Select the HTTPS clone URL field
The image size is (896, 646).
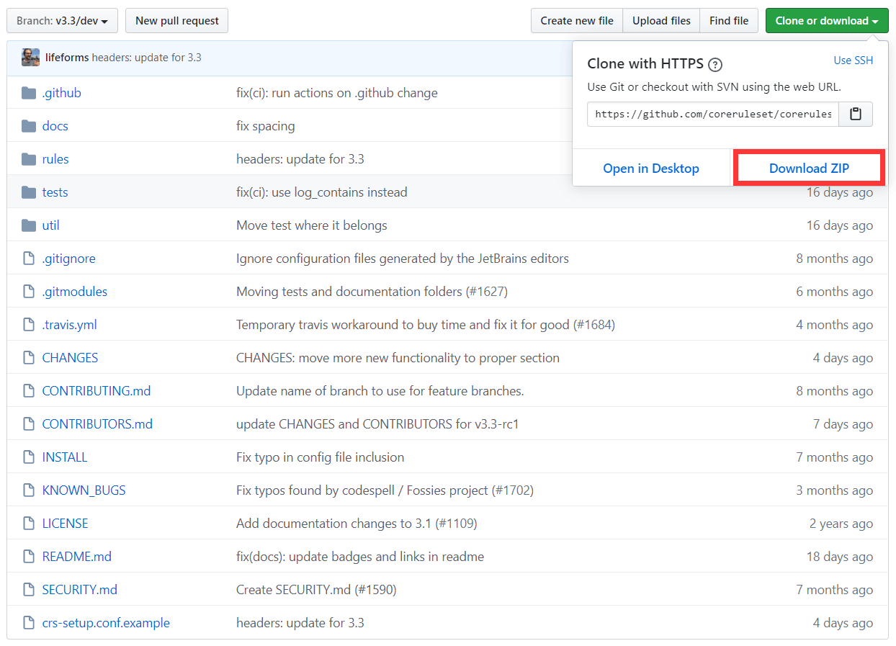coord(713,114)
